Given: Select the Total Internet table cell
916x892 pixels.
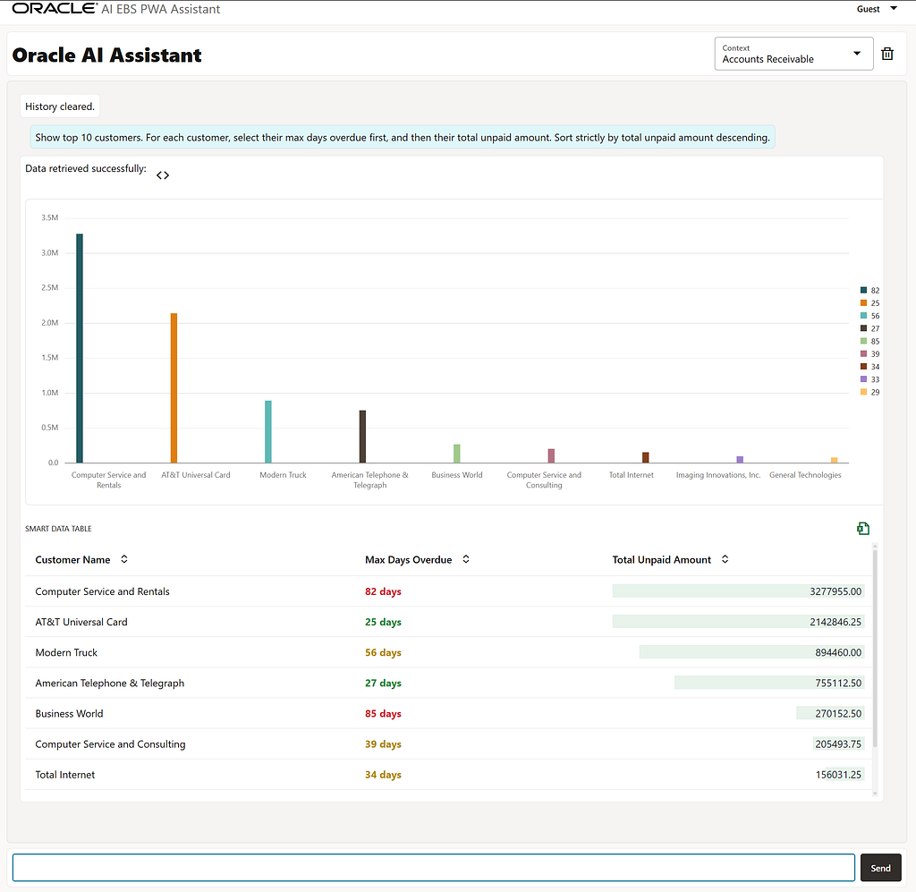Looking at the screenshot, I should 64,775.
